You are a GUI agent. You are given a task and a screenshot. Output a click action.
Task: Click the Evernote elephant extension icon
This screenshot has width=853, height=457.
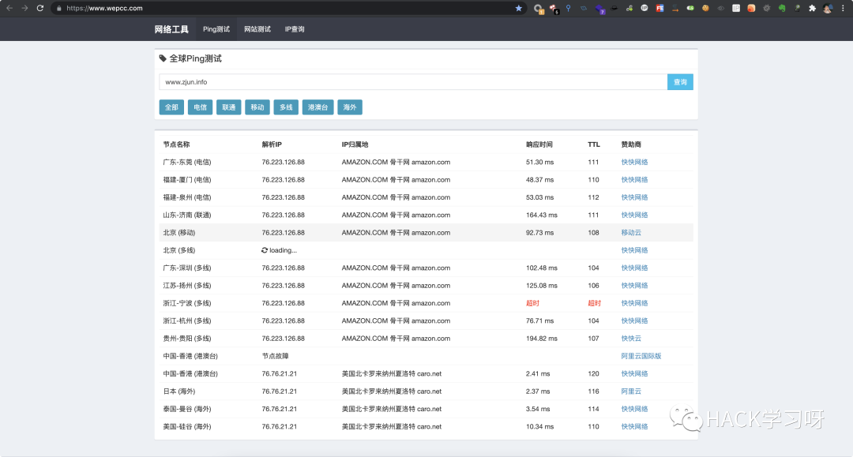781,8
